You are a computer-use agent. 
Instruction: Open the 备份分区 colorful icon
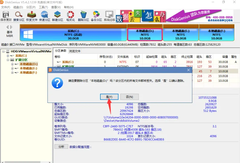click(96, 16)
